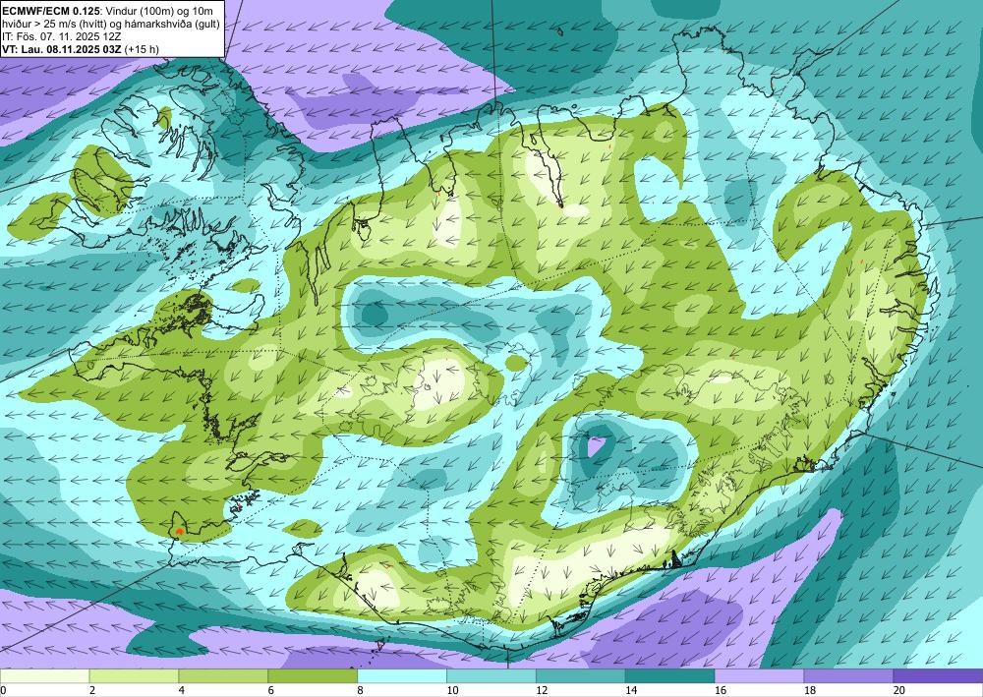
Task: Click the legend scale label '20'
Action: pyautogui.click(x=899, y=691)
